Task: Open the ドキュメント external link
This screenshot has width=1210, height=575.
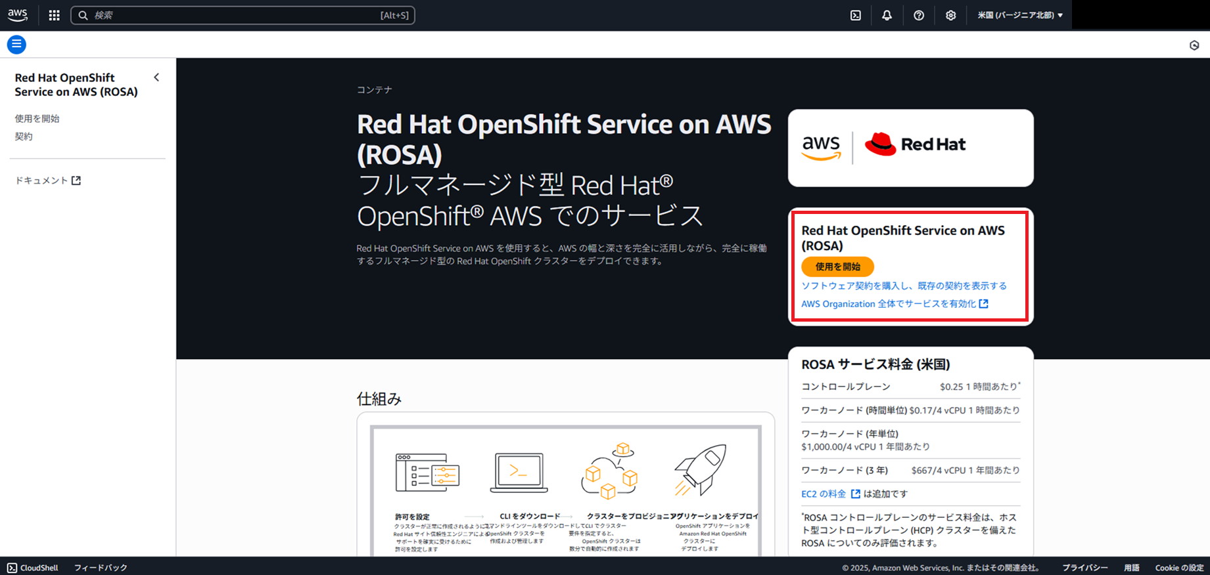Action: 47,181
